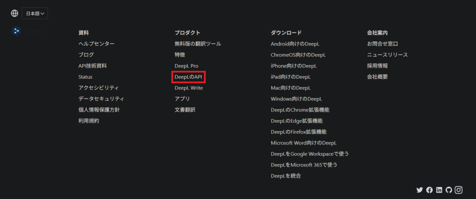Open the Facebook social icon
Screen dimensions: 476x199
coord(429,190)
